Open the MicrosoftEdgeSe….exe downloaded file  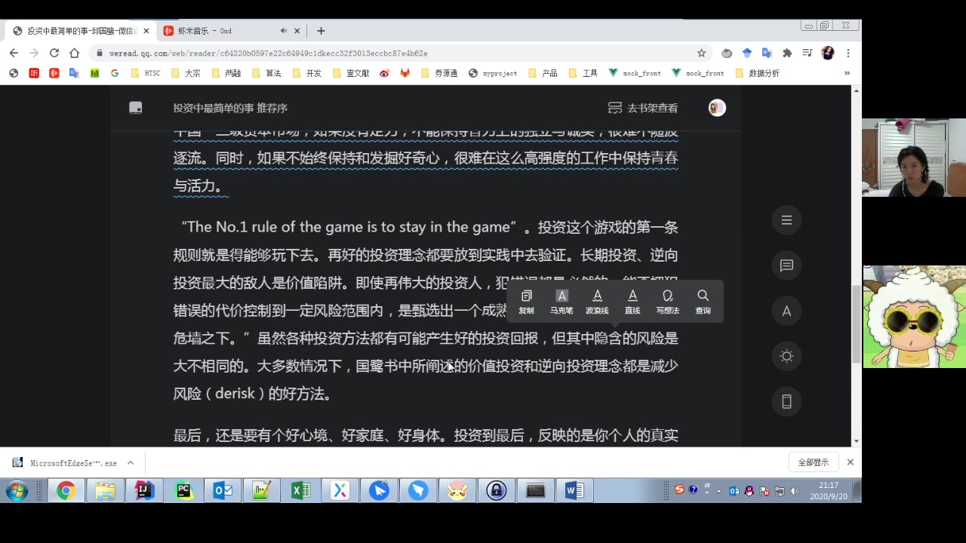(x=65, y=462)
